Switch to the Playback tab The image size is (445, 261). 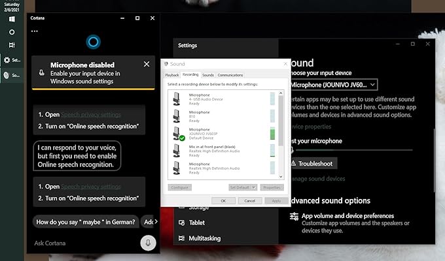(172, 75)
